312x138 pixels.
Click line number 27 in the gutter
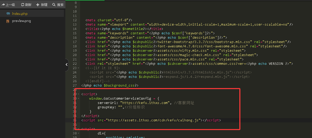[x=75, y=86]
